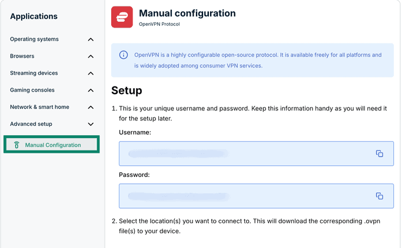Toggle the Network & smart home chevron

click(x=91, y=107)
